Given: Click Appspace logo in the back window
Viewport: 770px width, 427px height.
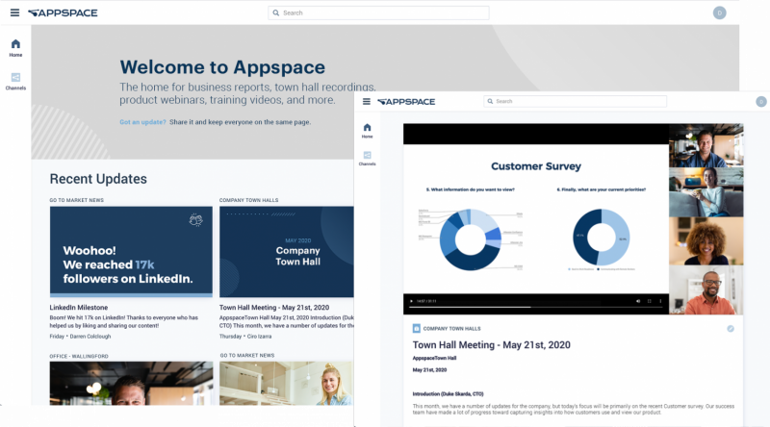Looking at the screenshot, I should (63, 13).
